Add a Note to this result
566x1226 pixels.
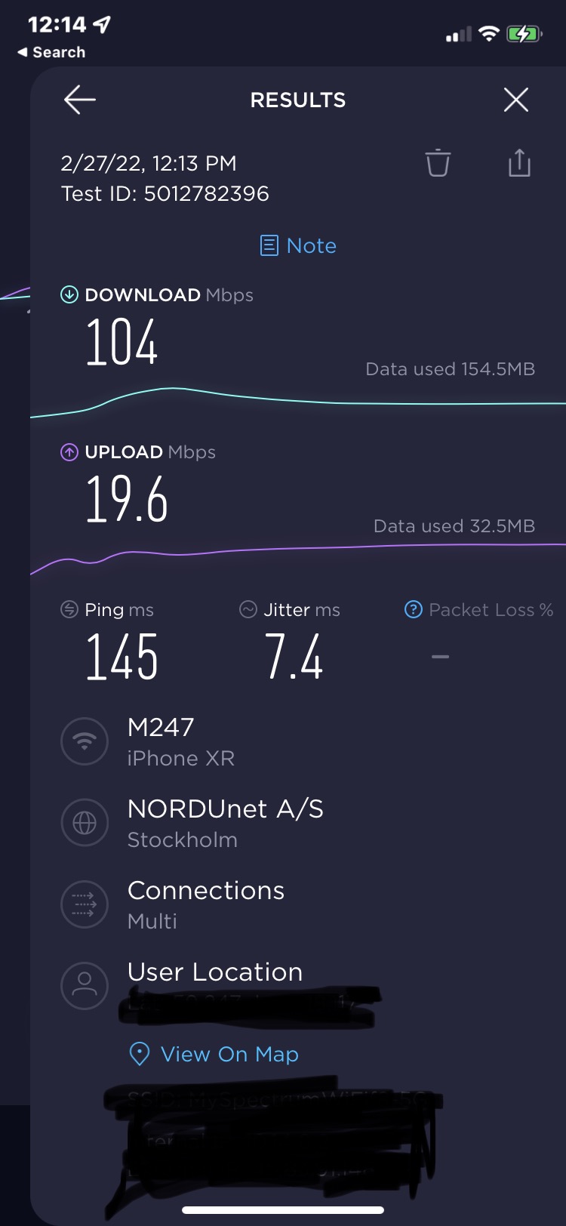click(x=299, y=246)
